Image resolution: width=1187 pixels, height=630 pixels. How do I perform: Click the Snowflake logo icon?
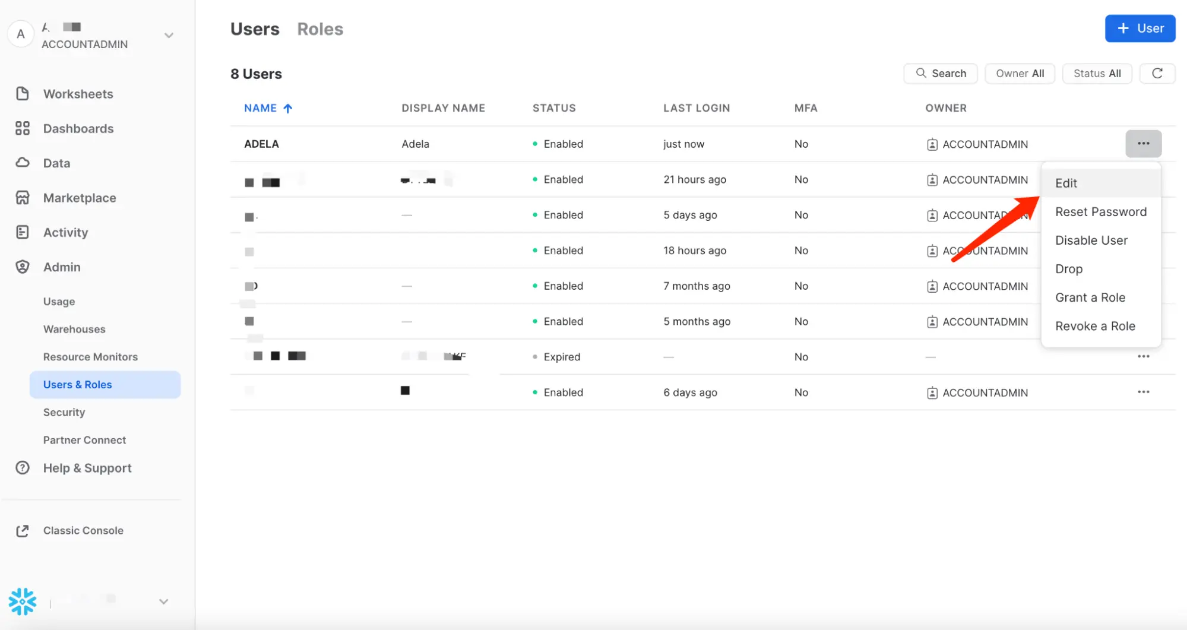(23, 601)
